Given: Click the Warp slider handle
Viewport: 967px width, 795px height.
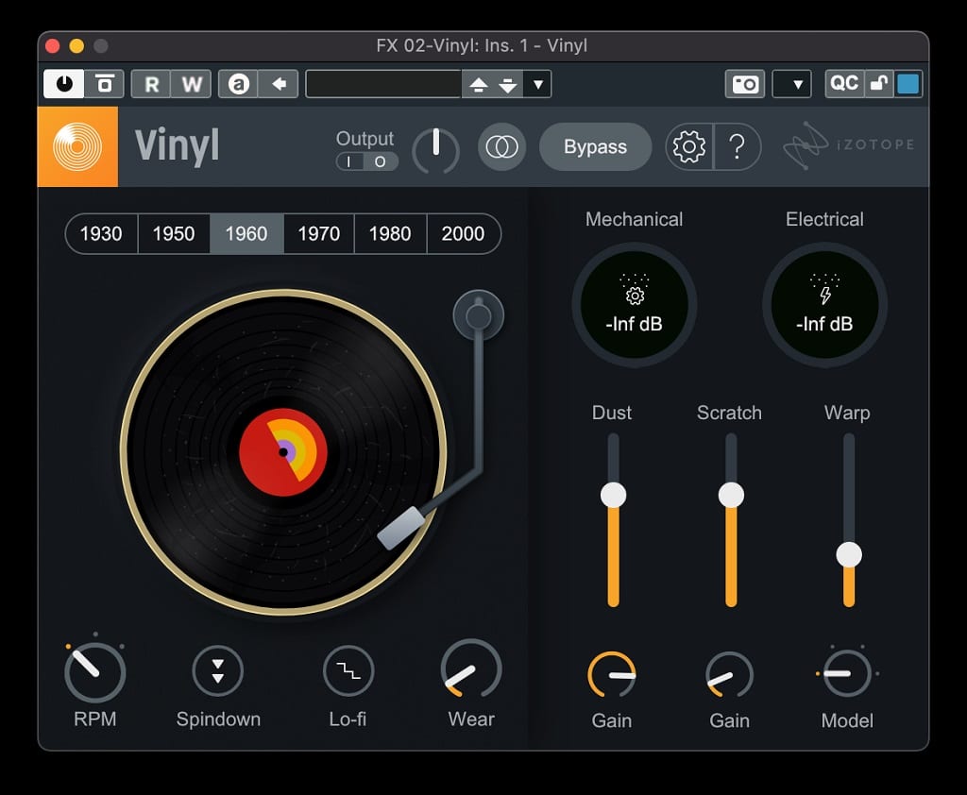Looking at the screenshot, I should pyautogui.click(x=849, y=554).
